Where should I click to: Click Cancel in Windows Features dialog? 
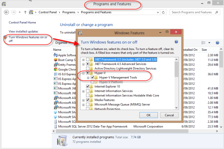pyautogui.click(x=169, y=115)
